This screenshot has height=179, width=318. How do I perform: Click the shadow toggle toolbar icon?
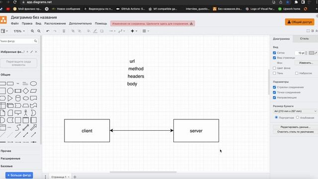pyautogui.click(x=102, y=31)
